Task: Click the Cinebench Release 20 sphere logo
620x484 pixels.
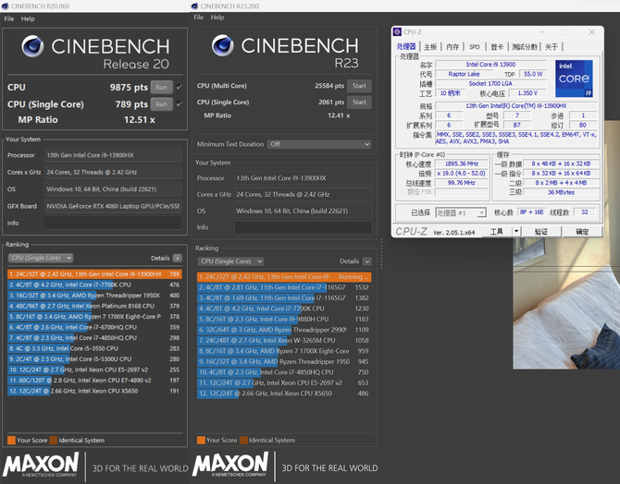Action: 32,46
